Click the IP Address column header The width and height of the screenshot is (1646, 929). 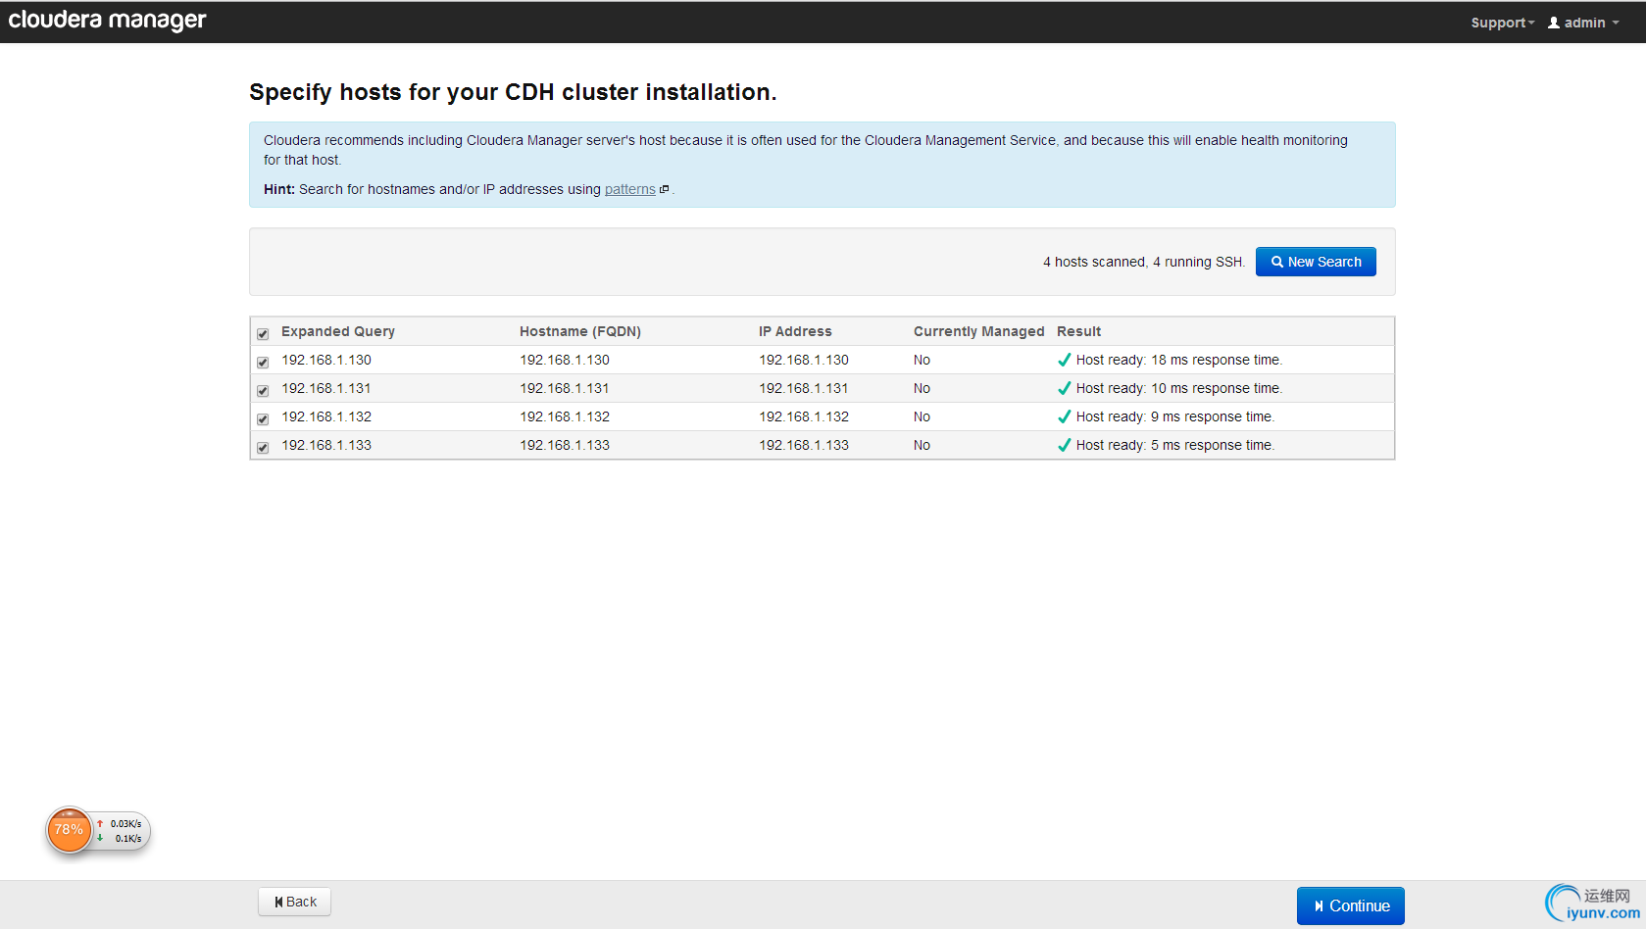pos(795,331)
